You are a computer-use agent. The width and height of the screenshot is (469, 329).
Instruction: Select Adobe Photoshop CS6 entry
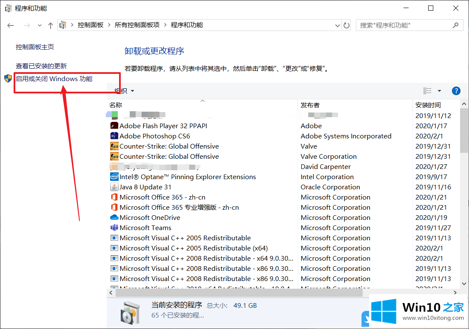click(155, 136)
